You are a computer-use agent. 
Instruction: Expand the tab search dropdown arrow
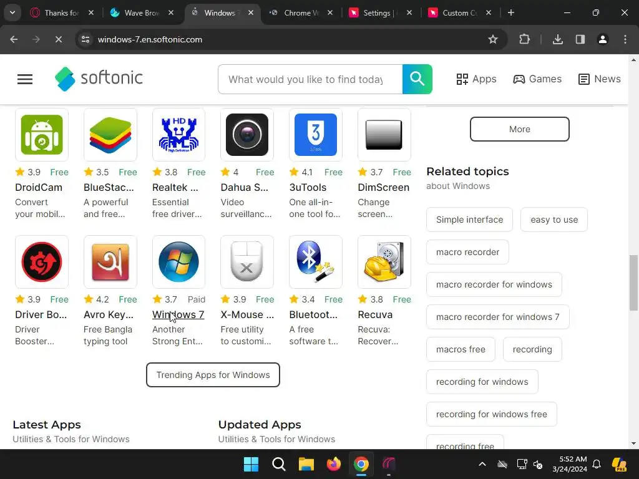pyautogui.click(x=12, y=12)
